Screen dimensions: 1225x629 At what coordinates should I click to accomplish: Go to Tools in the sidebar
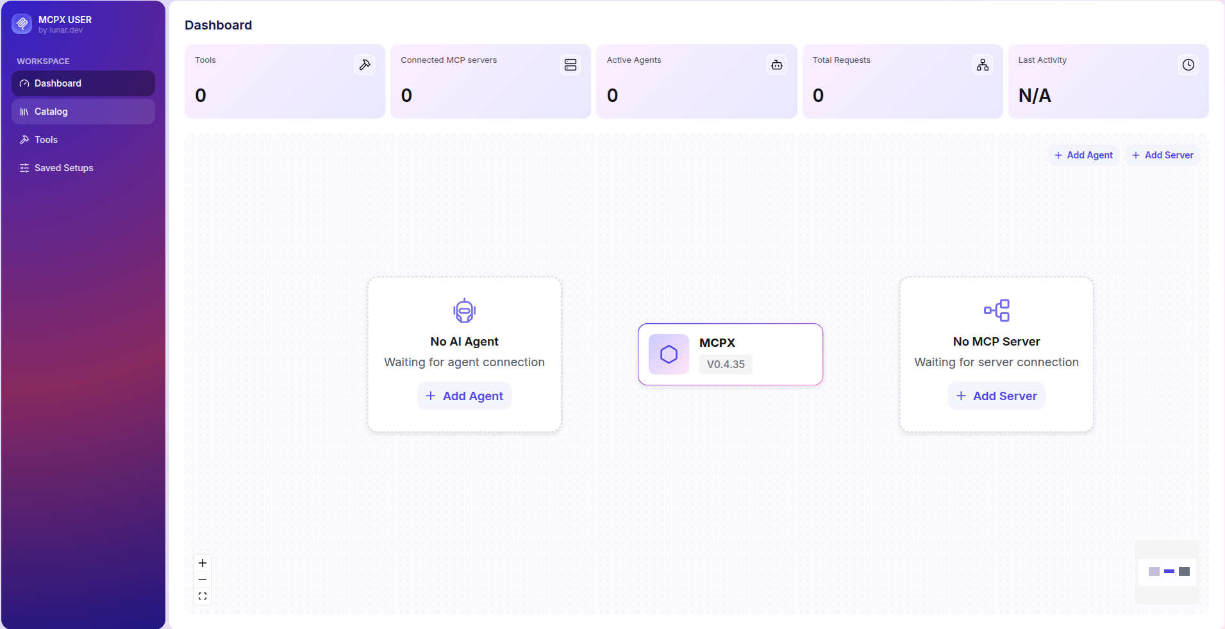coord(83,140)
